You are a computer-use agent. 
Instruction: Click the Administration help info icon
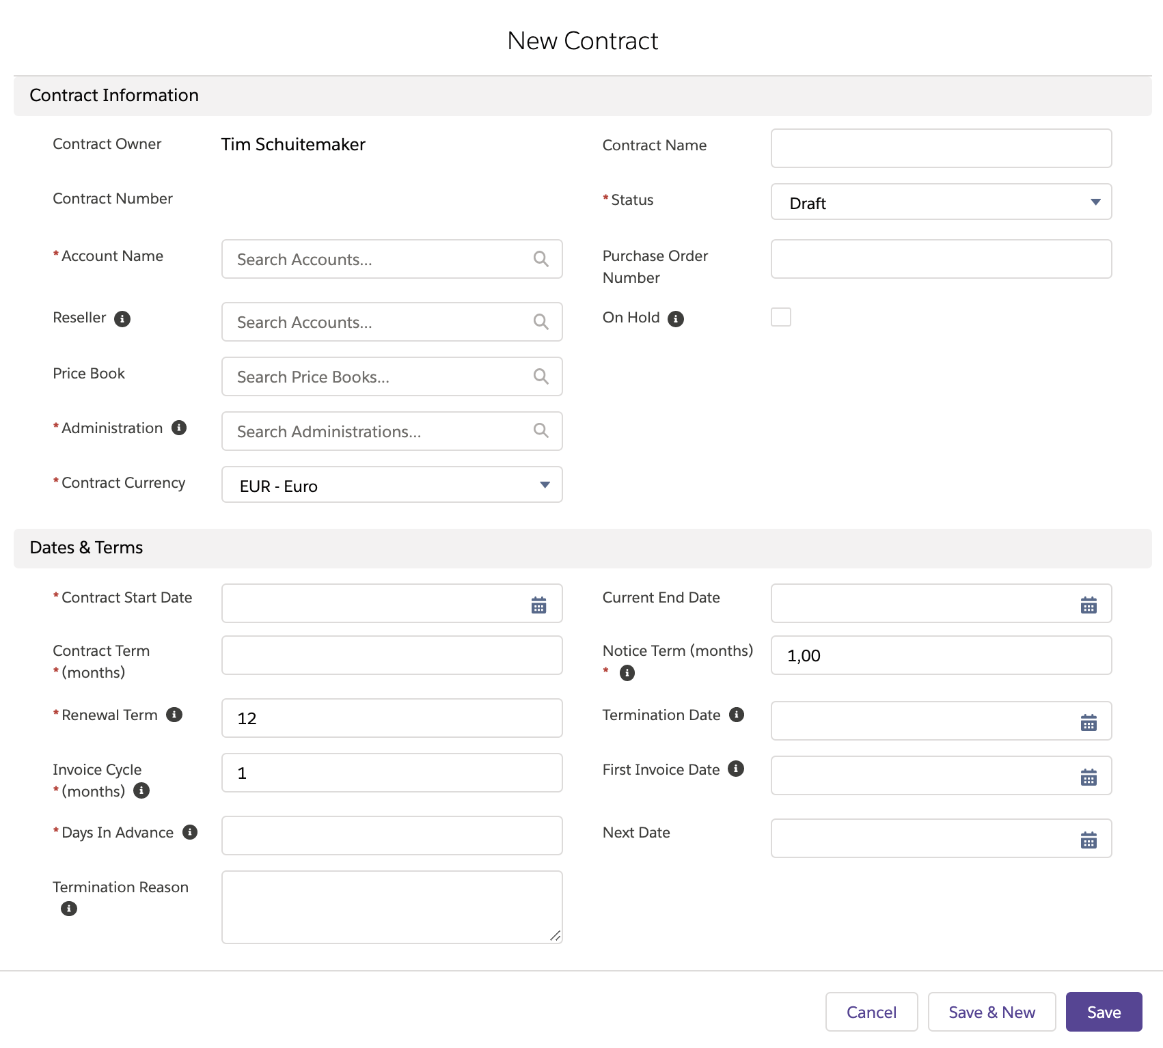click(x=179, y=428)
